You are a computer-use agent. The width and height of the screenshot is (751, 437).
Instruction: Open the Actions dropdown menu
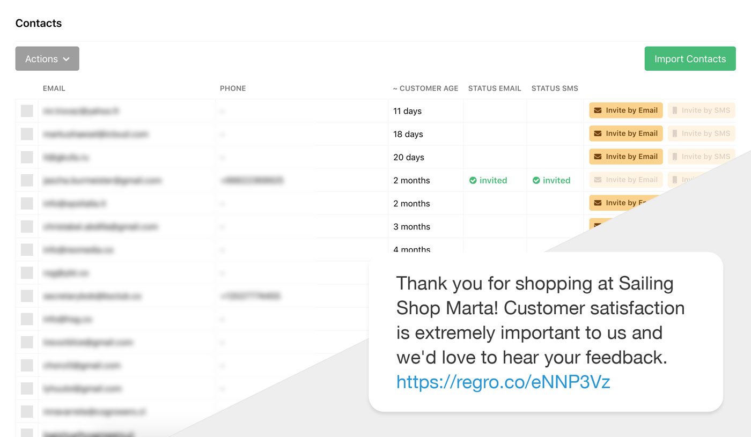pyautogui.click(x=47, y=59)
